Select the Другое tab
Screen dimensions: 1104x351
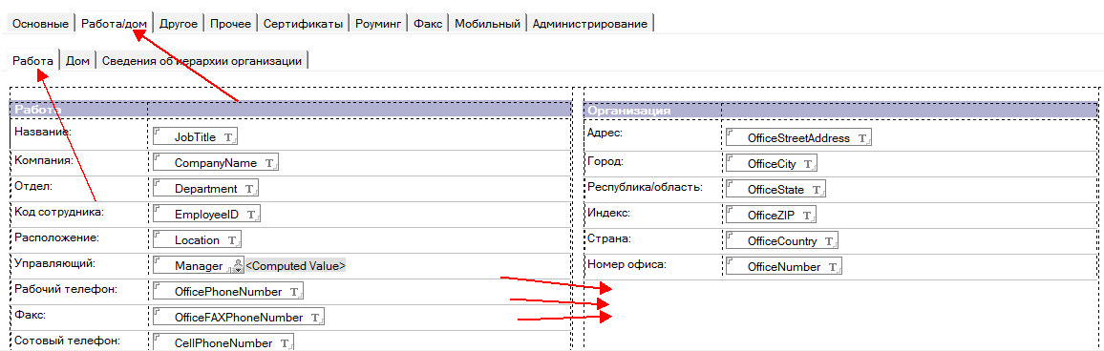[x=179, y=23]
